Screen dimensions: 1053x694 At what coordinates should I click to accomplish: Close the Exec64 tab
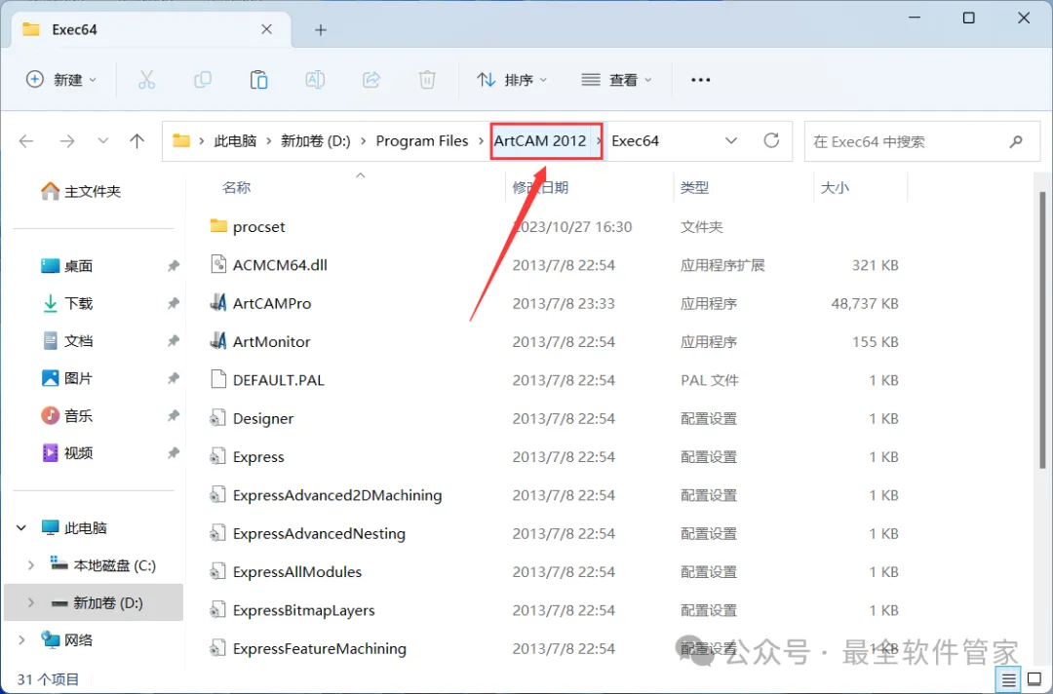(266, 29)
